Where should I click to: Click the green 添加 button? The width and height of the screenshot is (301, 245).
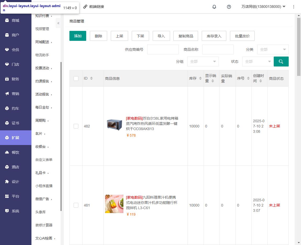pos(78,36)
